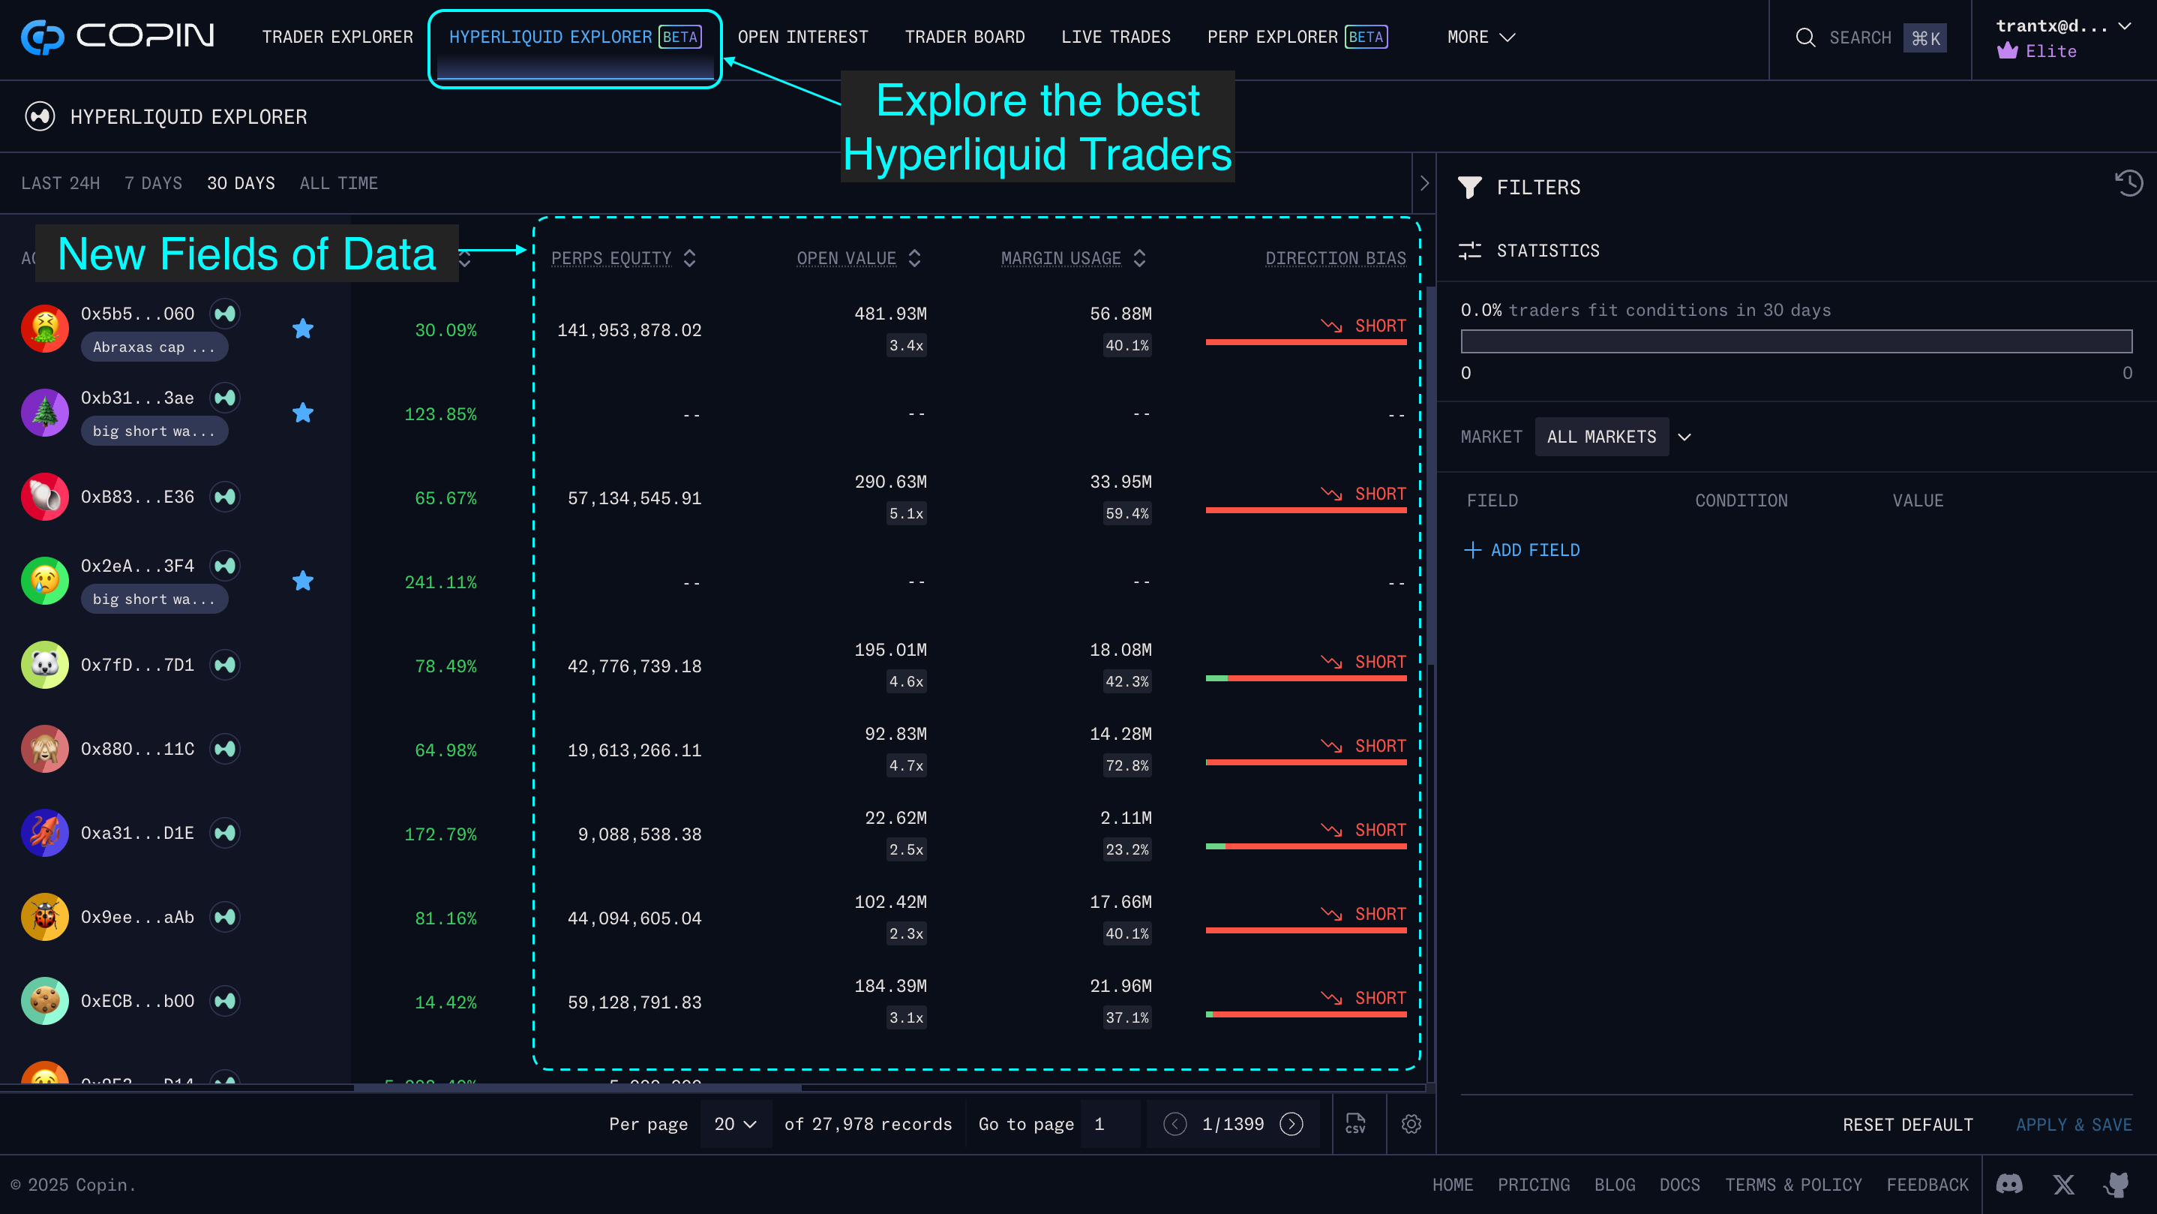Toggle favorite star for 0xb31...3ae
The width and height of the screenshot is (2157, 1214).
pos(303,413)
